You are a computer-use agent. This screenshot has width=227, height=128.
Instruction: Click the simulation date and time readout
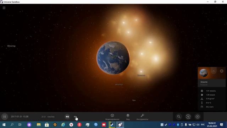[20, 117]
